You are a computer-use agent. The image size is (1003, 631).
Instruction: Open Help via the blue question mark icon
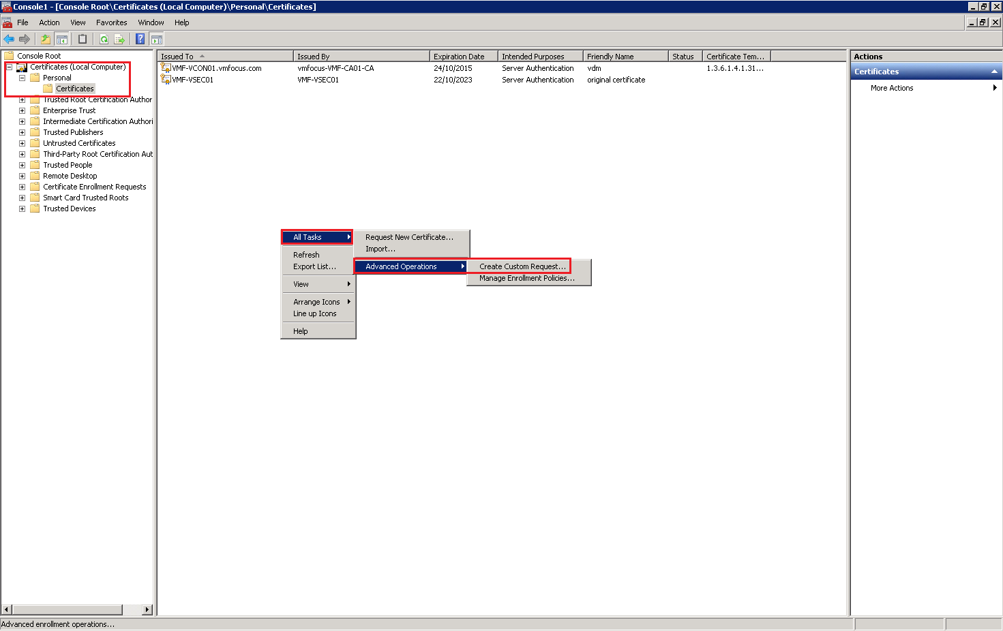[140, 40]
